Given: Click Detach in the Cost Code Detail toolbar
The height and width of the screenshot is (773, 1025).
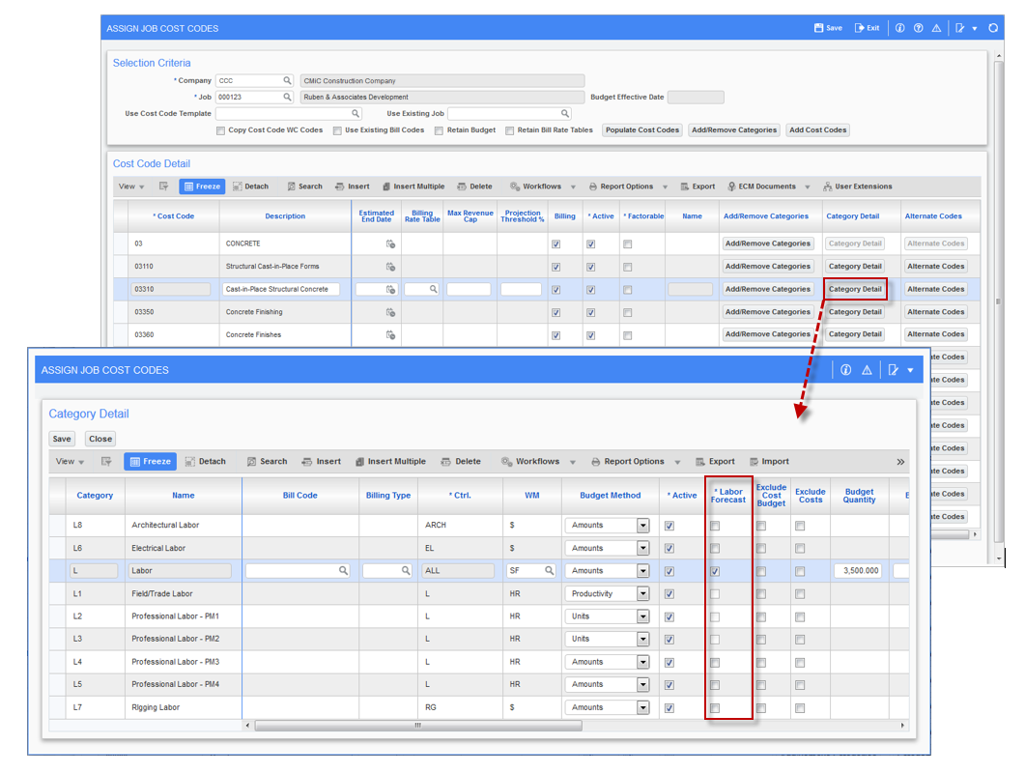Looking at the screenshot, I should click(250, 186).
